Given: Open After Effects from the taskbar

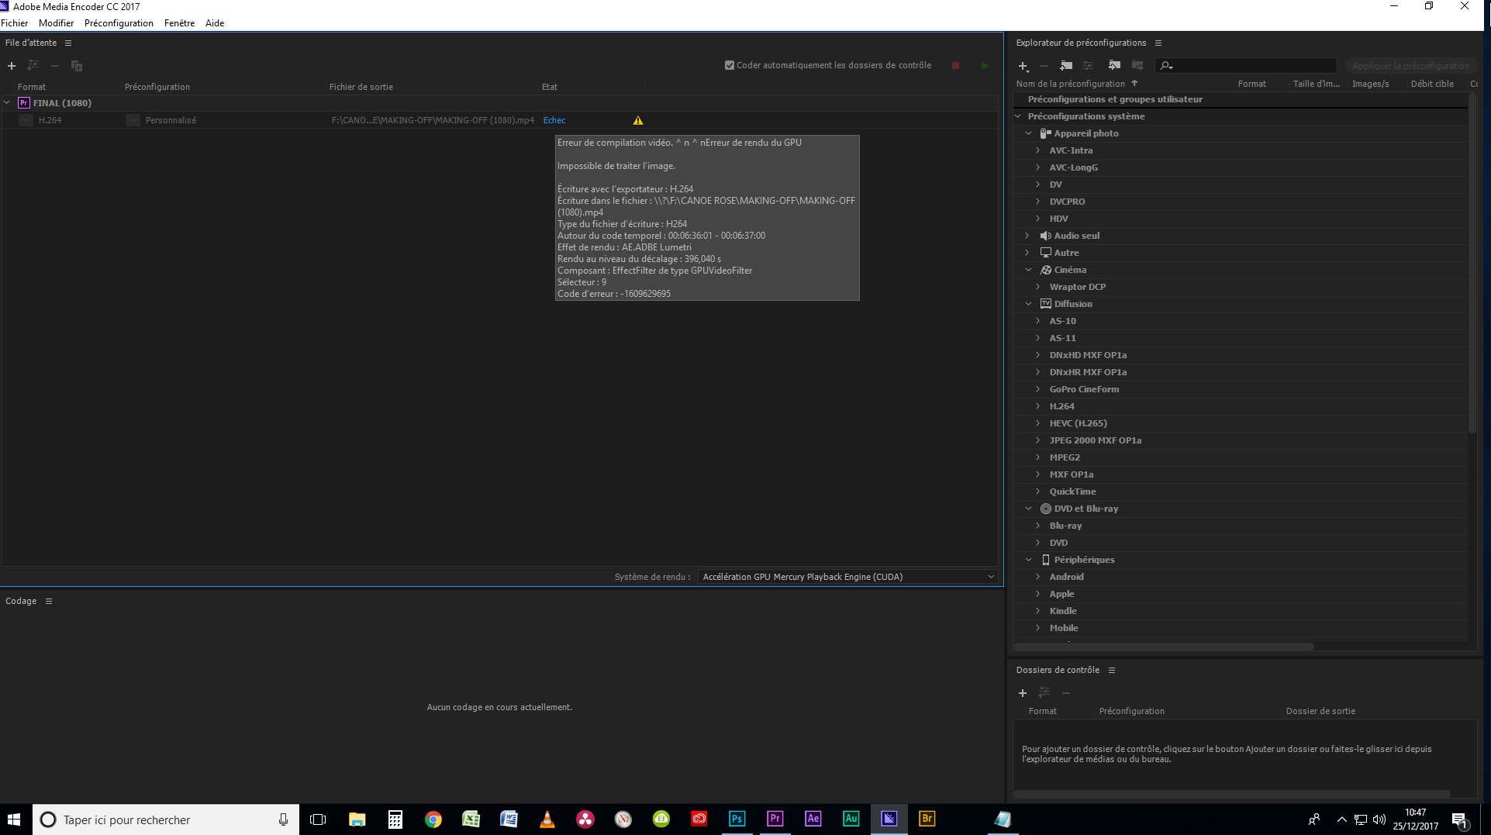Looking at the screenshot, I should click(813, 819).
